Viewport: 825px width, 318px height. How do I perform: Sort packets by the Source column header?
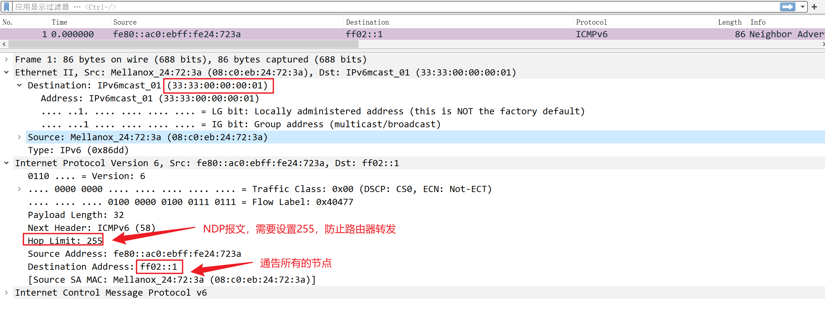[x=125, y=22]
